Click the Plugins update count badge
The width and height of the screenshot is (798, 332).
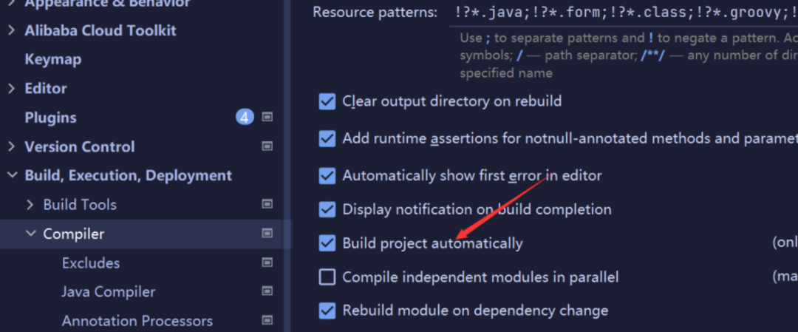point(245,117)
